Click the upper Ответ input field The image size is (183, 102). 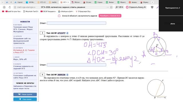tap(77, 23)
